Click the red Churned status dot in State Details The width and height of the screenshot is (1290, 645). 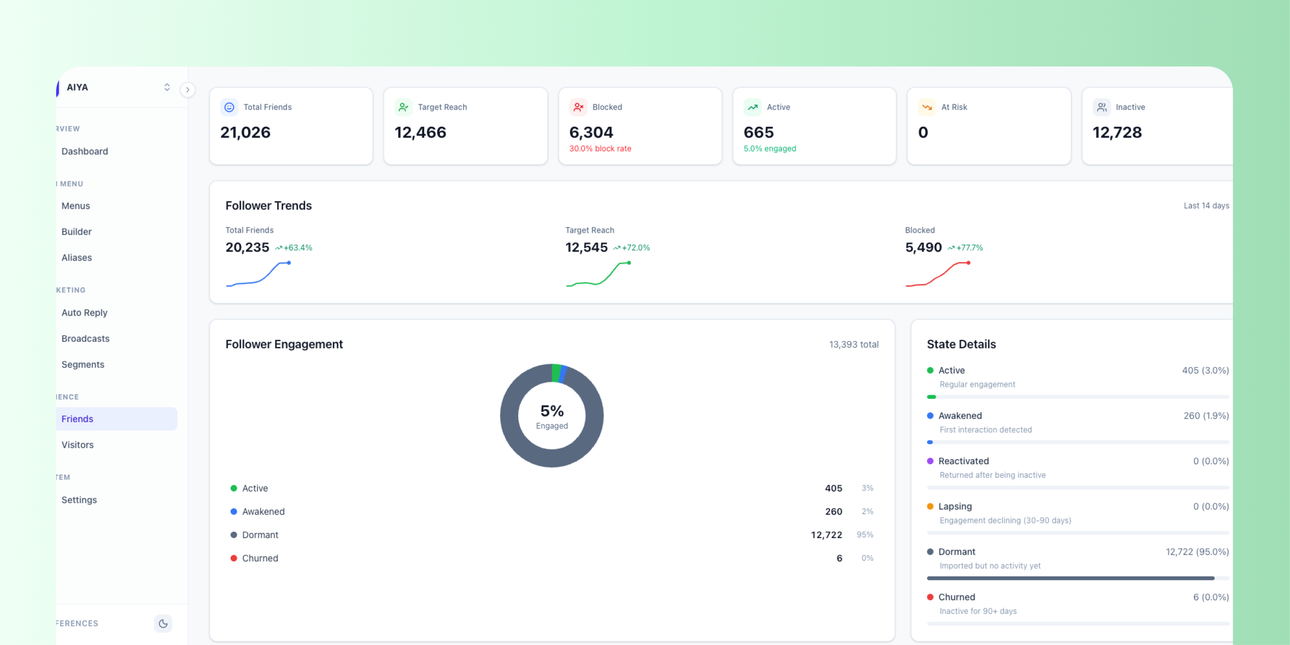coord(931,597)
